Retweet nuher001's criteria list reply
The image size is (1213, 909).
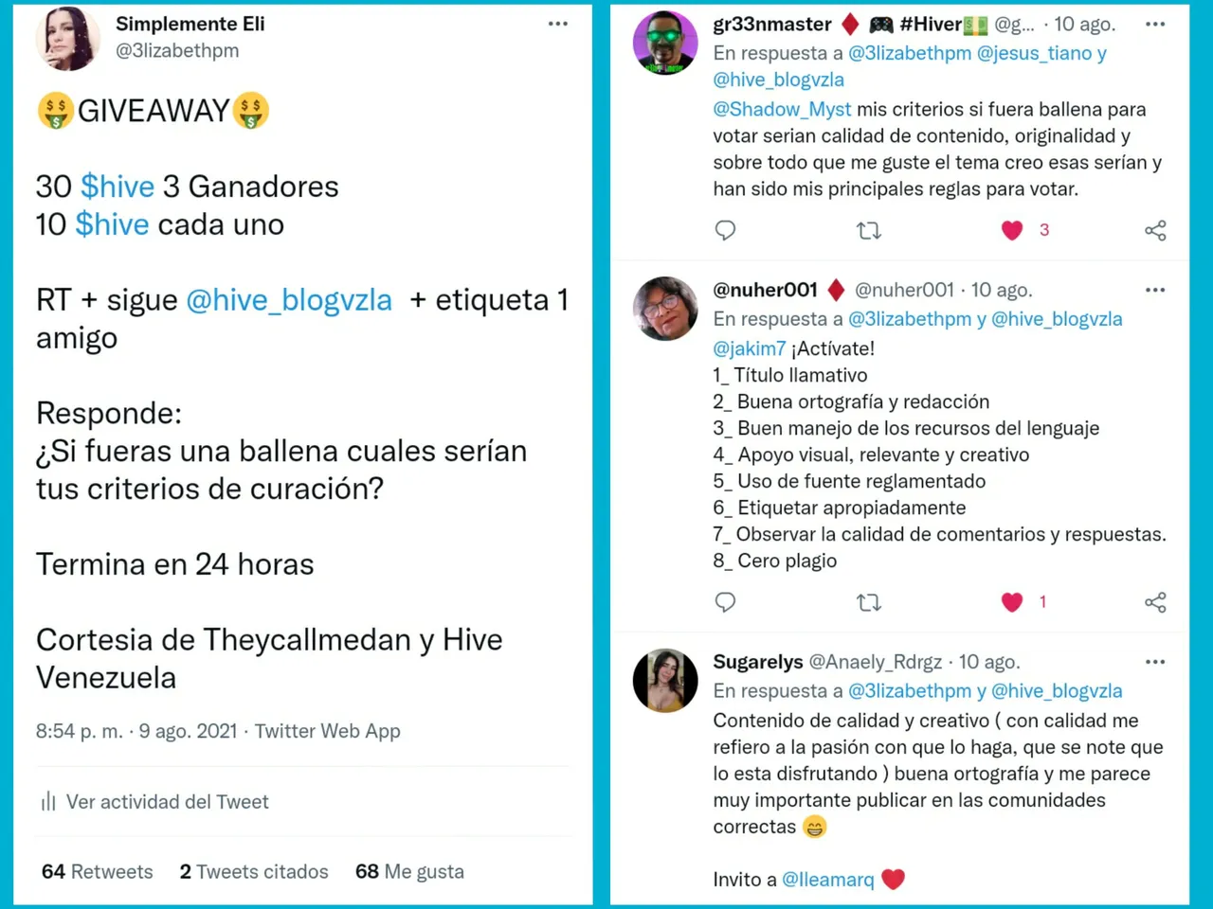(x=869, y=602)
